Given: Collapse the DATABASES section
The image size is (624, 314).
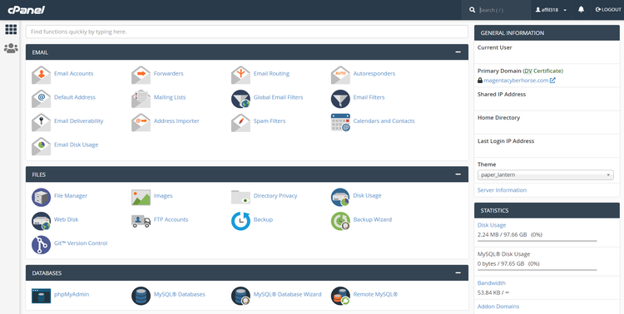Looking at the screenshot, I should click(458, 273).
